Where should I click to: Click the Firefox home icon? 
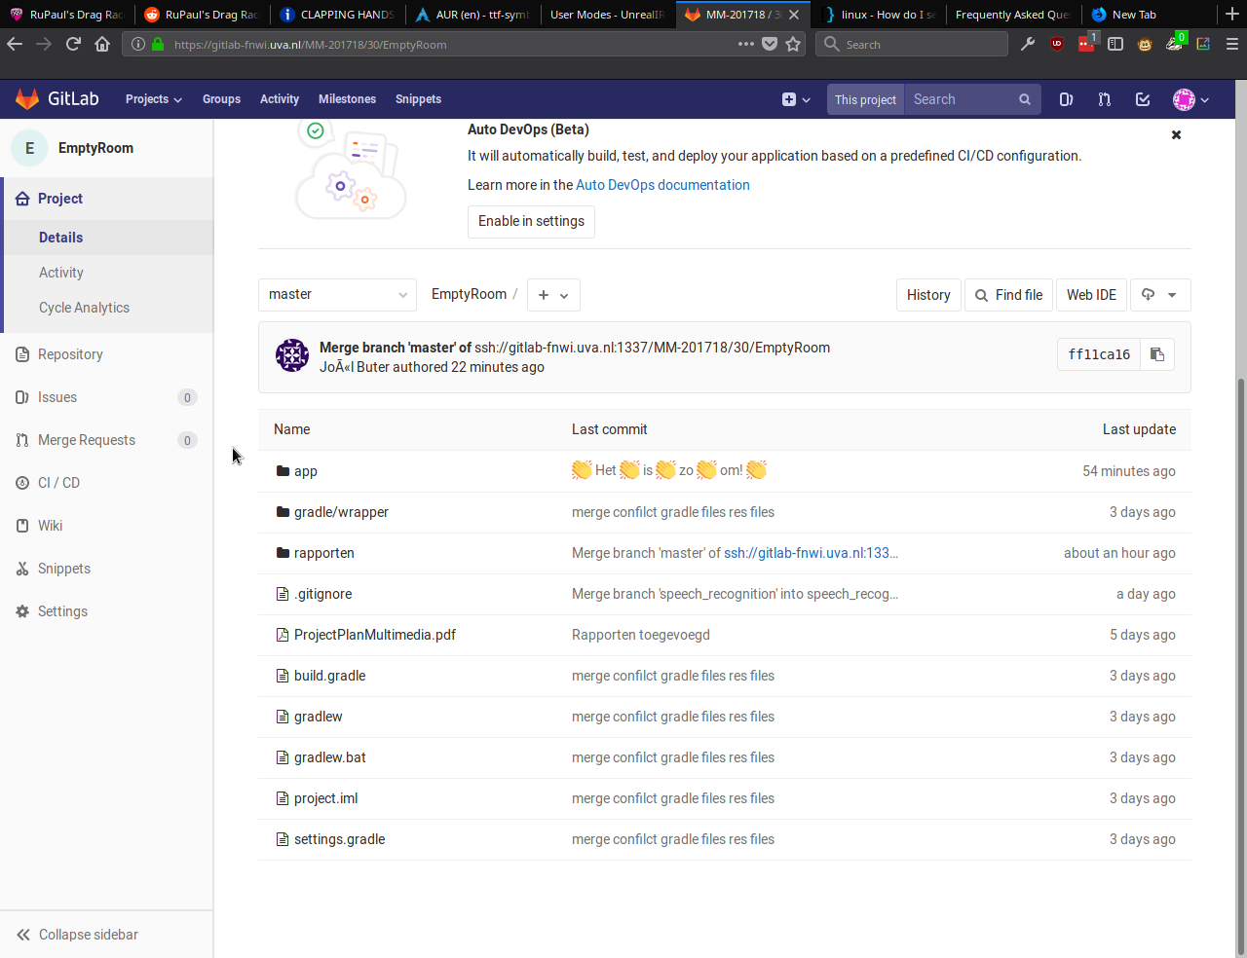(102, 44)
